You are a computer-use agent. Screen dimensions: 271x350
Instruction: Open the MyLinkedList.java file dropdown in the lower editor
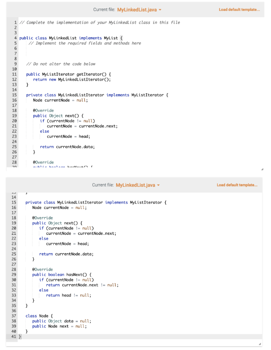(138, 185)
